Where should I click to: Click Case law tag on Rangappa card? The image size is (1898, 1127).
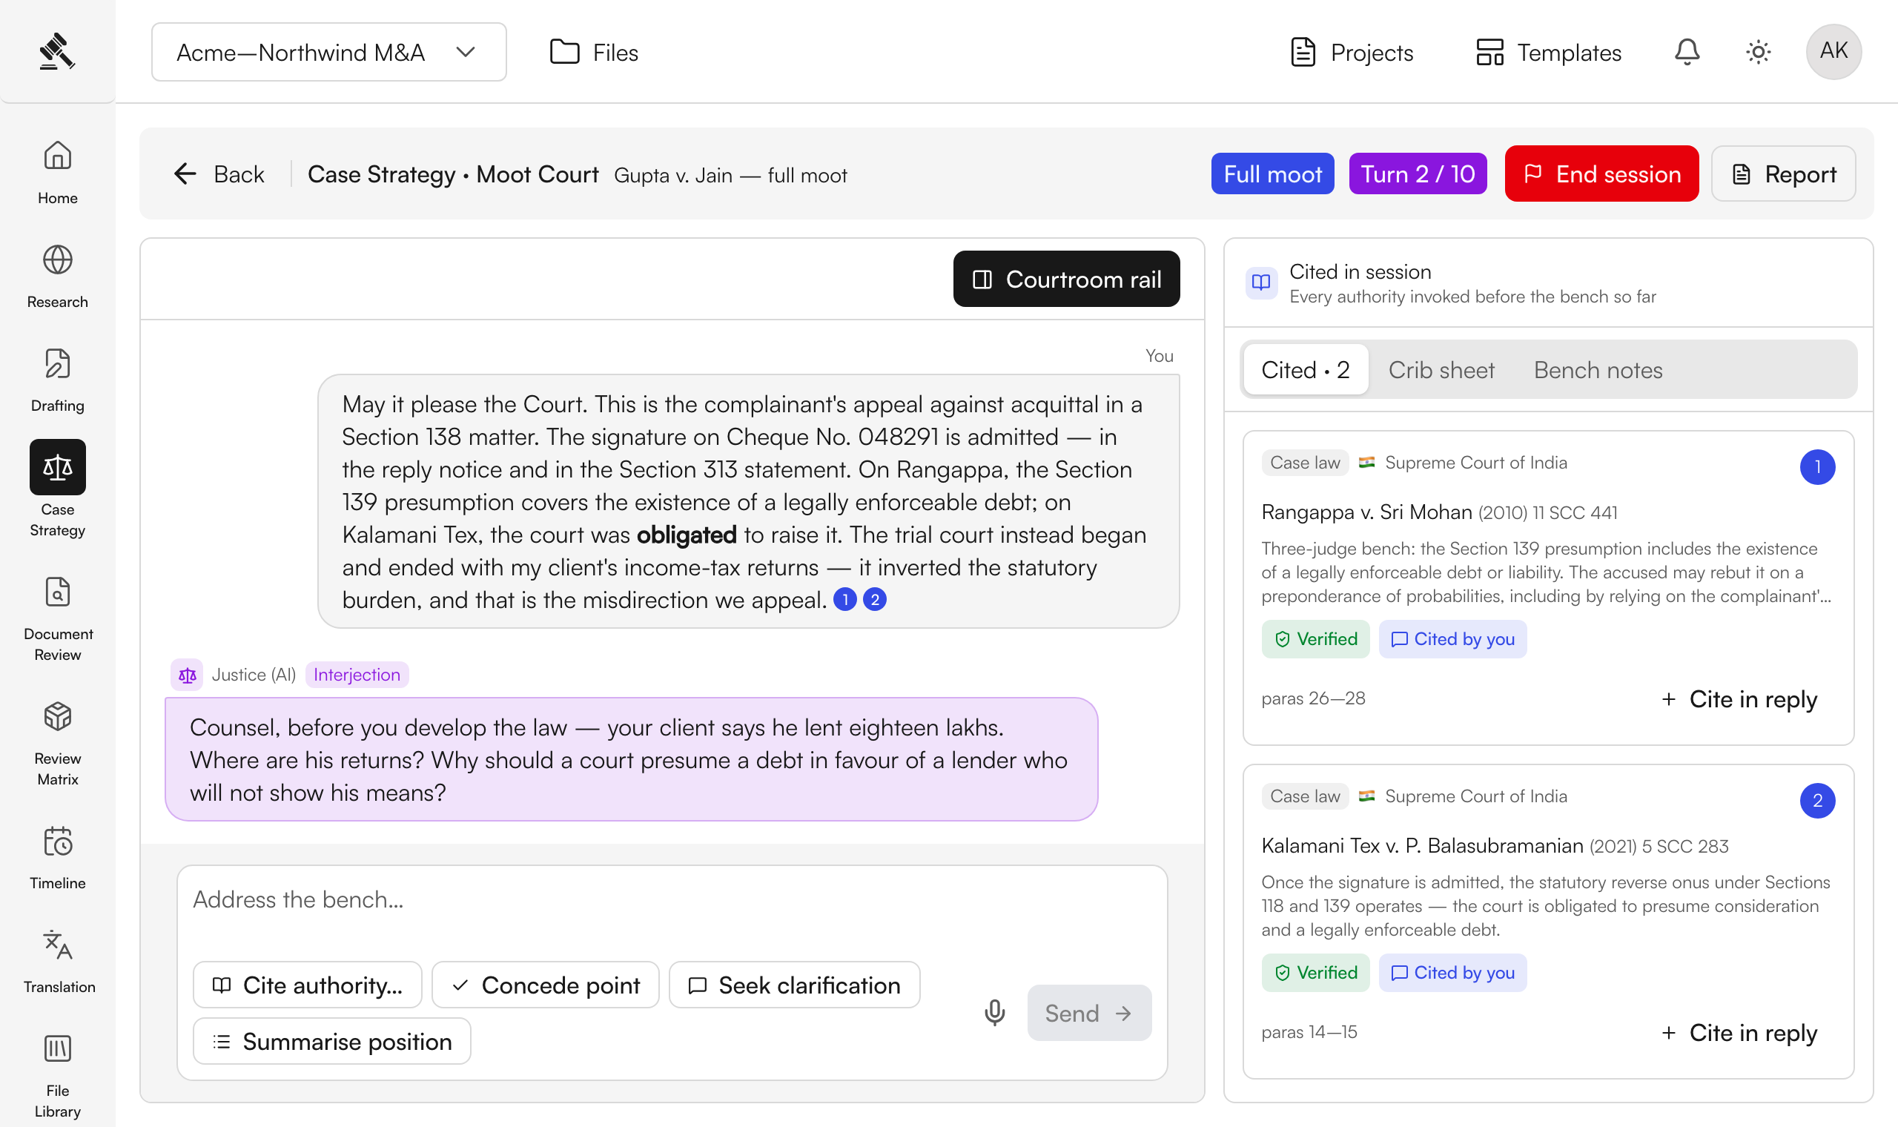point(1305,463)
